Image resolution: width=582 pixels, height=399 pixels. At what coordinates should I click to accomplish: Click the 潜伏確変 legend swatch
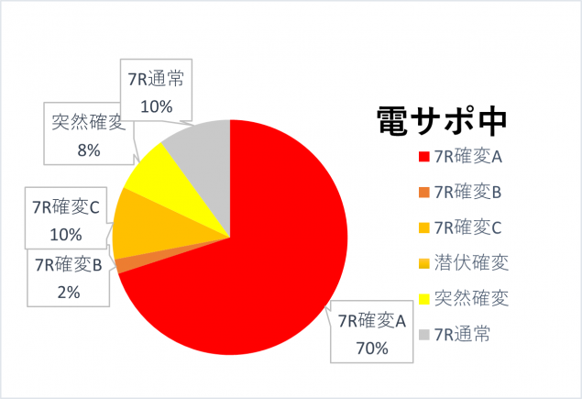tap(423, 263)
